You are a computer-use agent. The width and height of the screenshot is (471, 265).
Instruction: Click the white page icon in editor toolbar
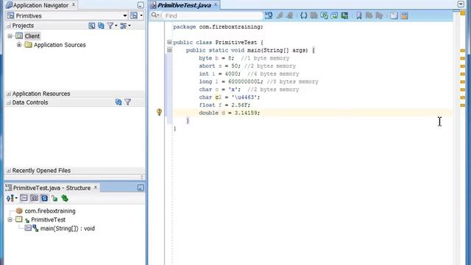coord(394,15)
